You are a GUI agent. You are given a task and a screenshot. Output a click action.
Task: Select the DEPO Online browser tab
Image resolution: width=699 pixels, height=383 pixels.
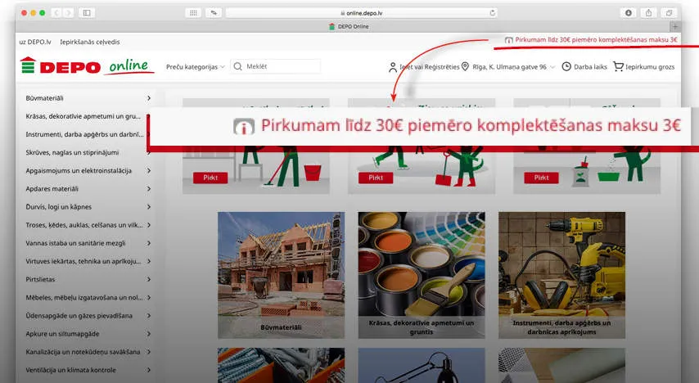[x=349, y=27]
